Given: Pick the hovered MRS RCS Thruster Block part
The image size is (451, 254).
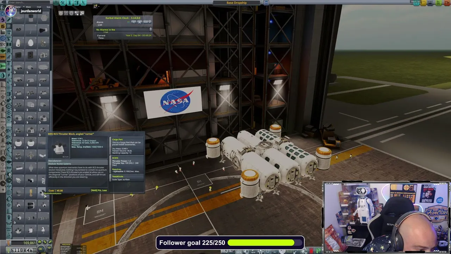Looking at the screenshot, I should point(43,193).
